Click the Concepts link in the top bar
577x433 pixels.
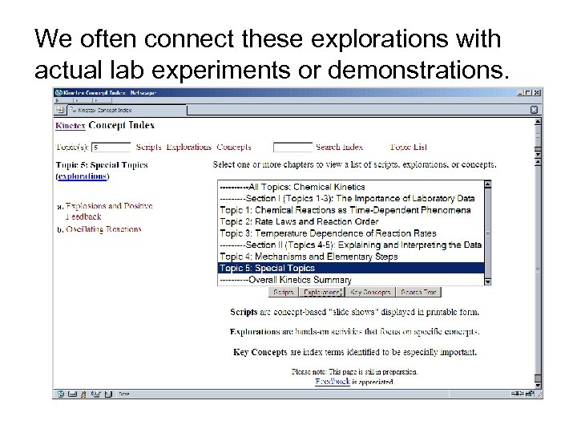(234, 147)
